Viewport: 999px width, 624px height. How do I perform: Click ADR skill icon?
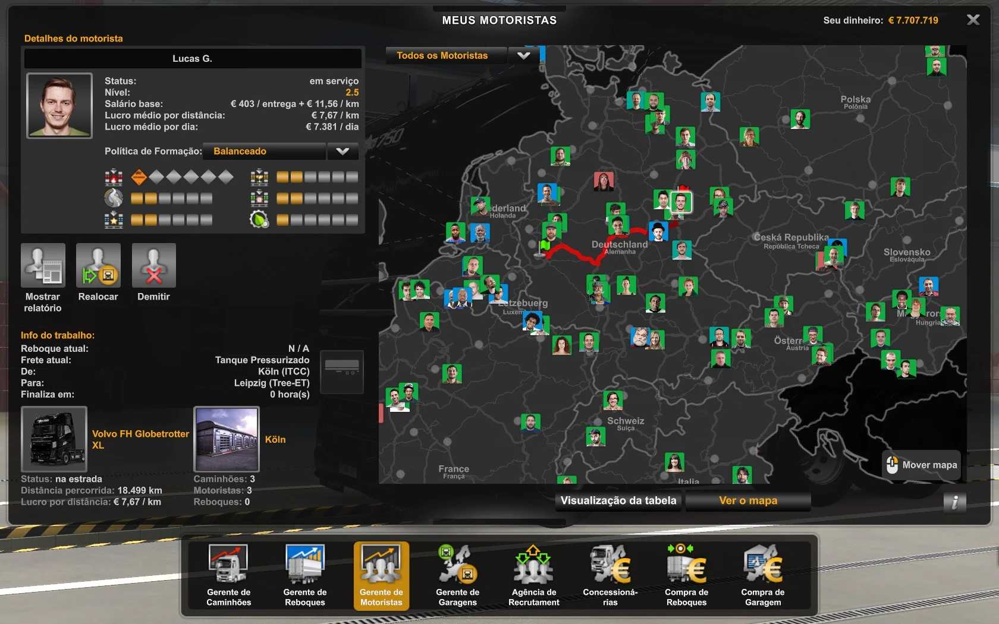(x=114, y=177)
